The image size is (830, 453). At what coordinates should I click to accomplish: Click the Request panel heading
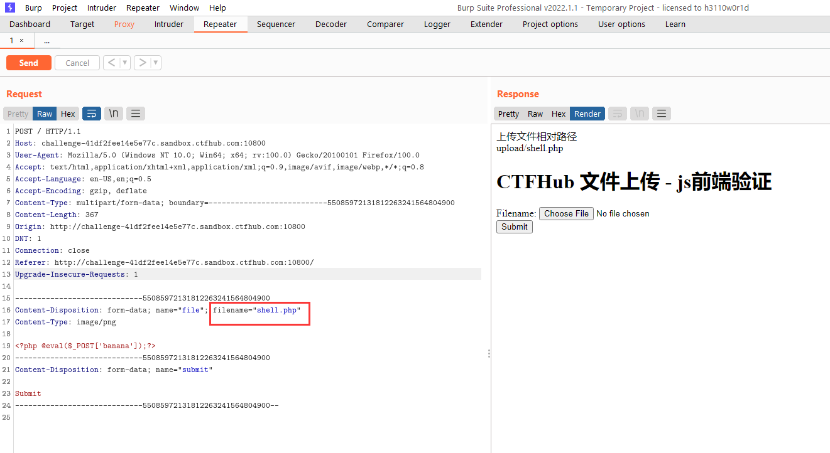click(x=24, y=94)
